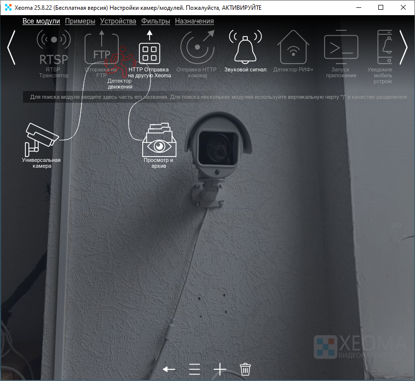Click the Запуск приложения terminal icon
The height and width of the screenshot is (381, 415).
(x=341, y=48)
